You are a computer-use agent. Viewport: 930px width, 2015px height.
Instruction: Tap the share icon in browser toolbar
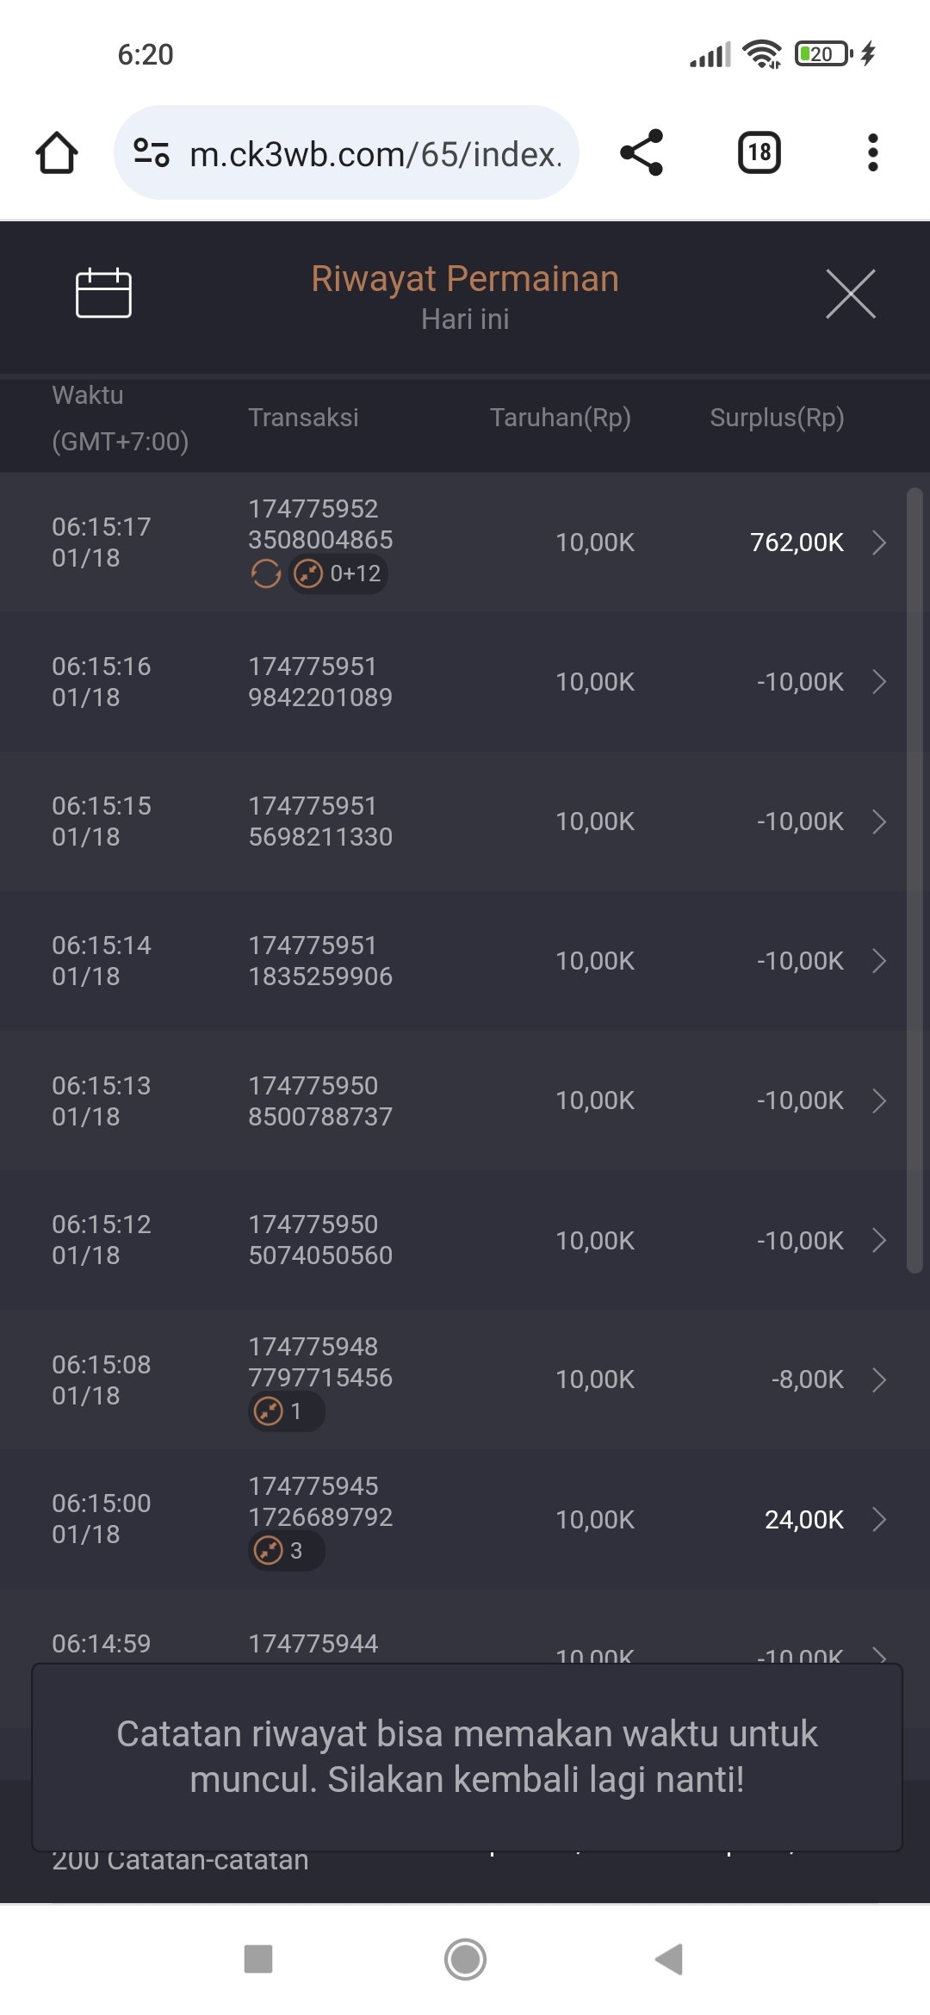(642, 153)
